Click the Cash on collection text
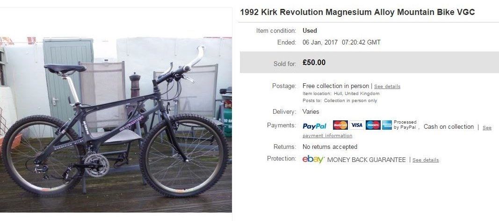 [448, 127]
